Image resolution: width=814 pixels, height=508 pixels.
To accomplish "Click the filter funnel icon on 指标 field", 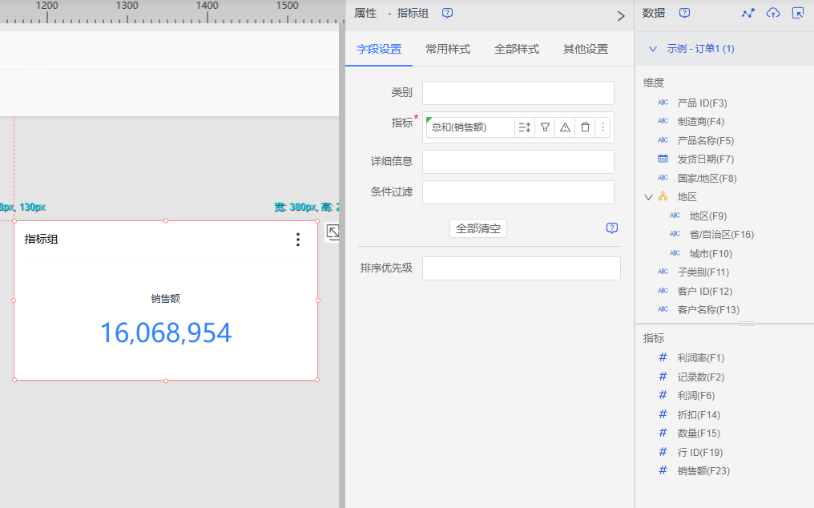I will (545, 127).
